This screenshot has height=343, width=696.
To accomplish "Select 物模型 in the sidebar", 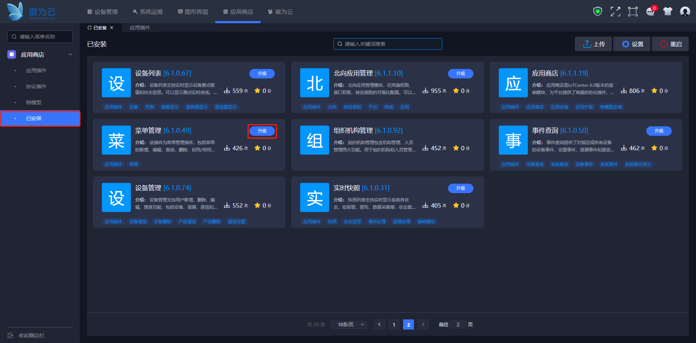I will coord(34,102).
